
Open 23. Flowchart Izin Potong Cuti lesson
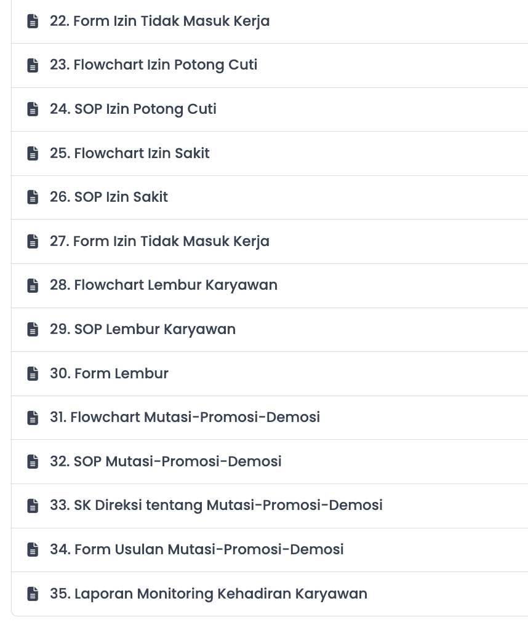click(270, 65)
